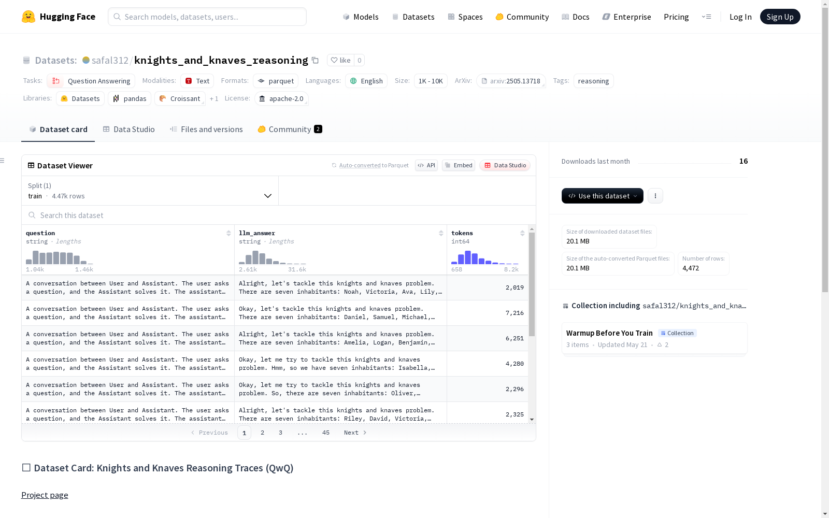Screen dimensions: 829x518
Task: Click the Question Answering task tag
Action: (91, 81)
